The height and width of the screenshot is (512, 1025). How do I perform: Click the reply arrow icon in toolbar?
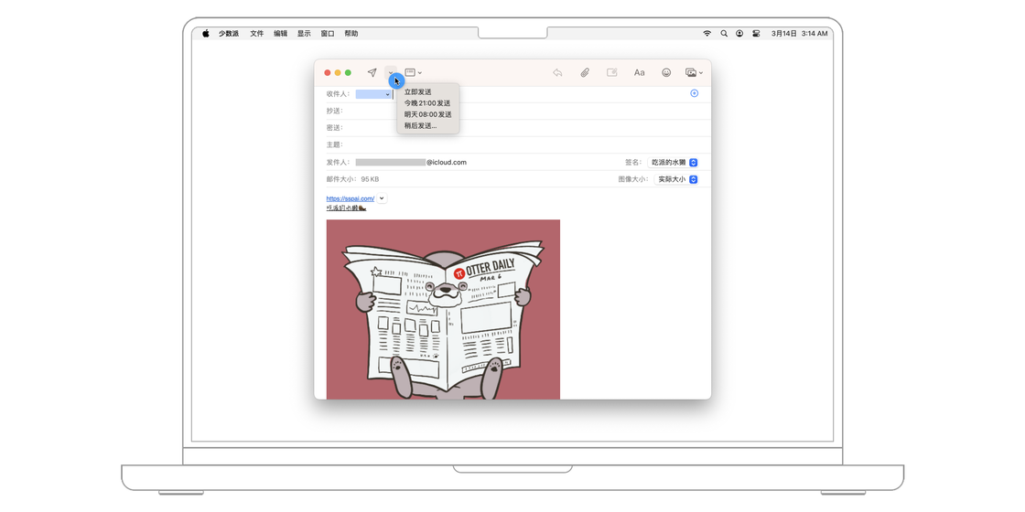[x=557, y=72]
